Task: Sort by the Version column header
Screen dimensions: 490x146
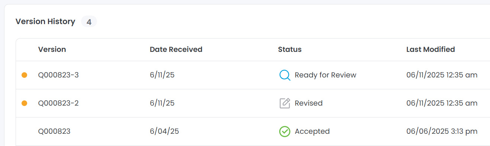Action: 52,49
